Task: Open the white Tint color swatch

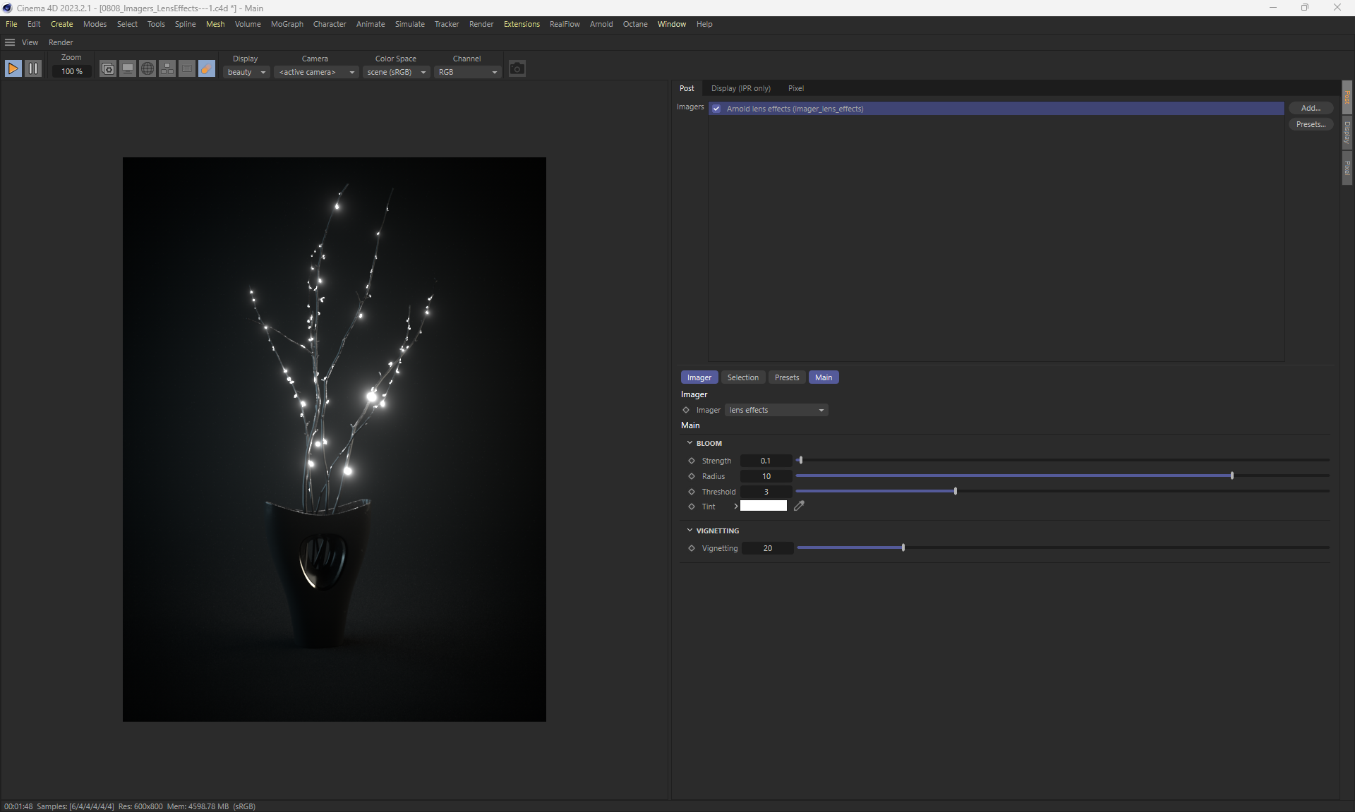Action: click(763, 506)
